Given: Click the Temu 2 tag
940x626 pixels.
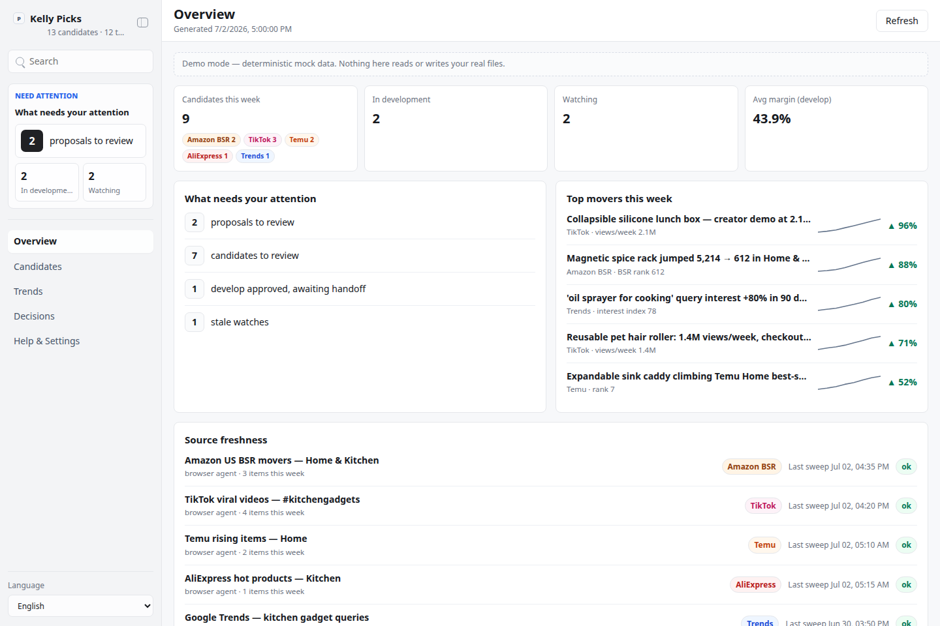Looking at the screenshot, I should tap(302, 140).
